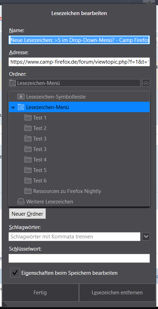Click the Weitere Lesezeichen tray icon

tap(21, 201)
